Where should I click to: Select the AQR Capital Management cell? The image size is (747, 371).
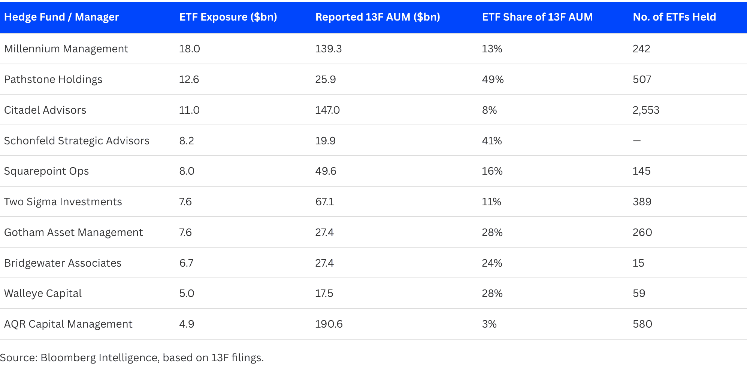coord(68,324)
